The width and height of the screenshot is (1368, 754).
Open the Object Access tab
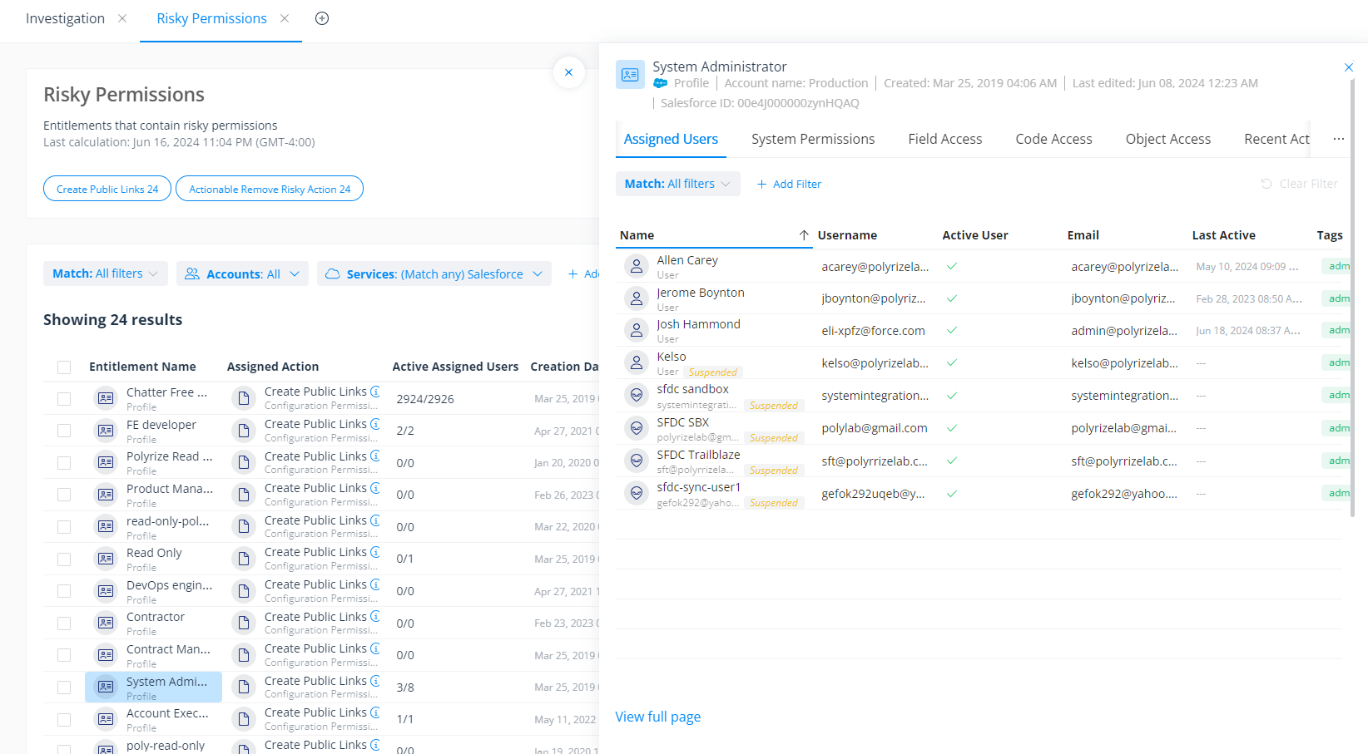coord(1168,139)
